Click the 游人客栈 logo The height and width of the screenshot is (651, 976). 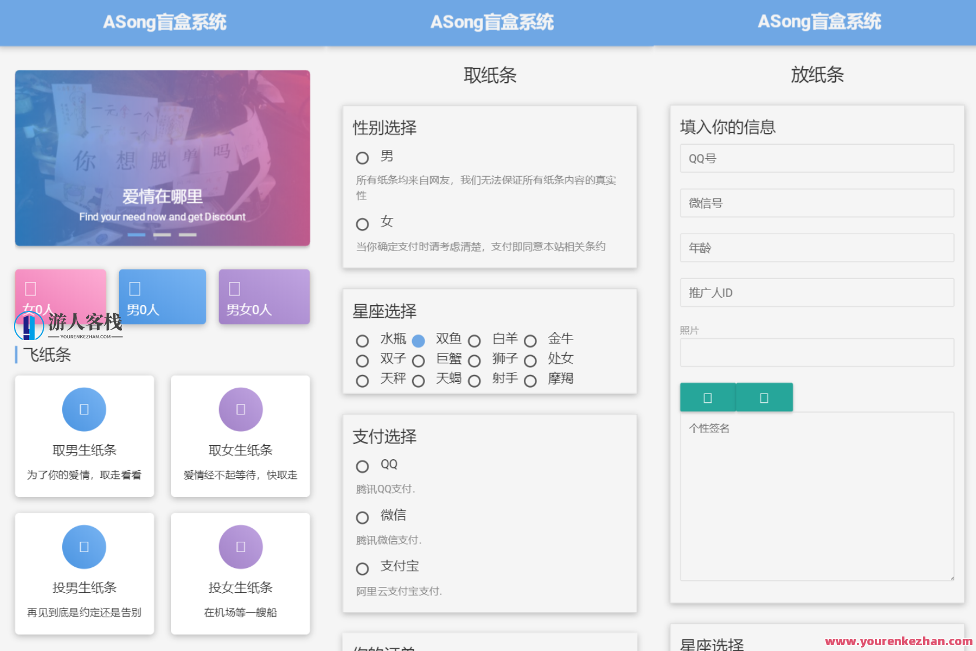click(x=68, y=325)
